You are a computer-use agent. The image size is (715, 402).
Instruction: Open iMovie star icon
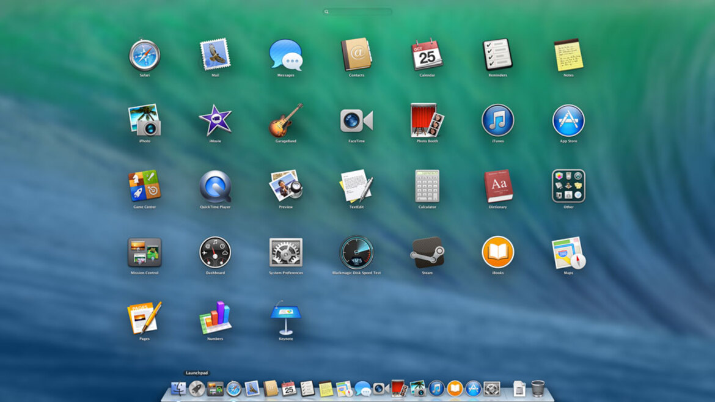pos(215,120)
